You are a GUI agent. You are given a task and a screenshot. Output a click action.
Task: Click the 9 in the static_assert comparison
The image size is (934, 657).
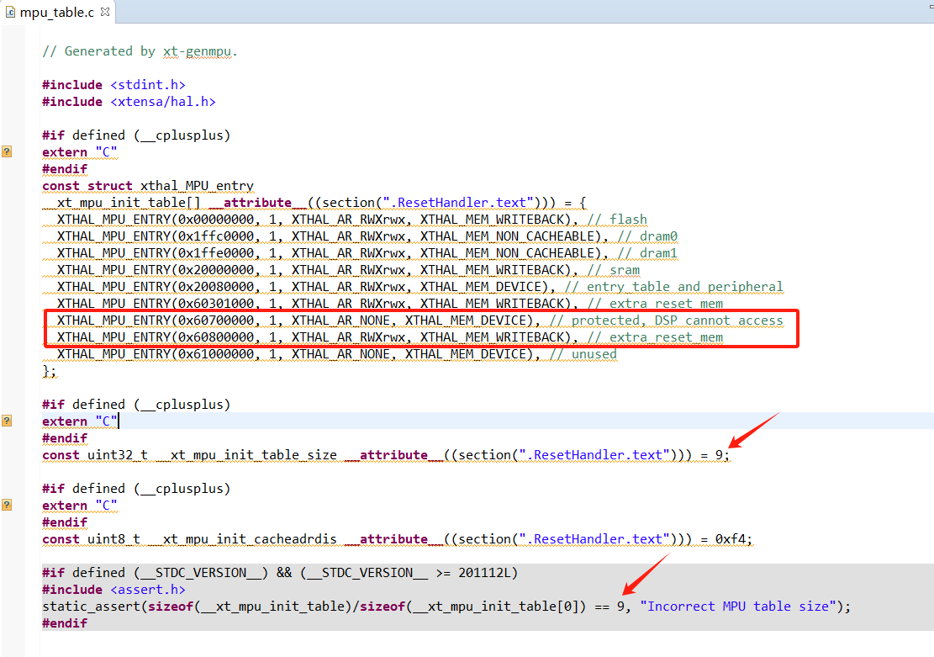620,607
